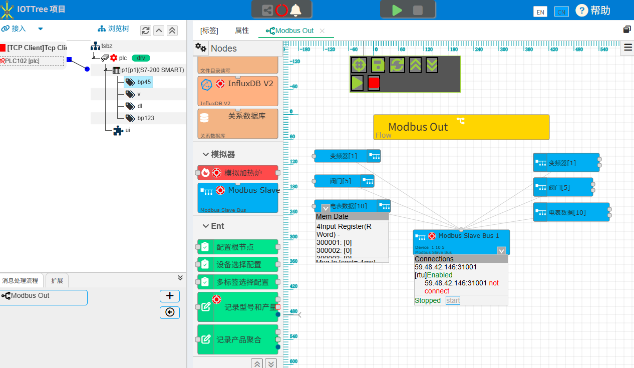Click list icon on left 变频器[1] node

coord(374,156)
